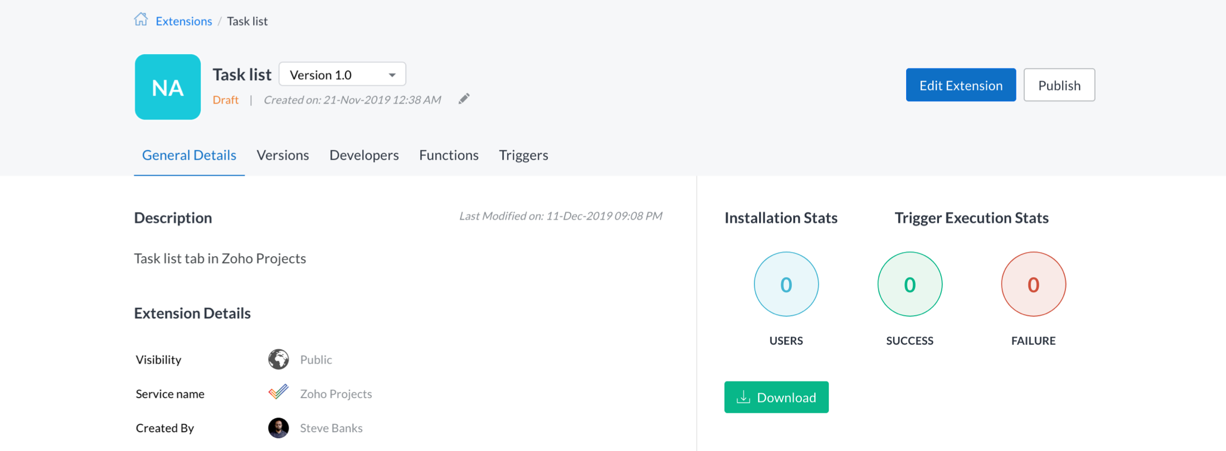The height and width of the screenshot is (451, 1226).
Task: Select the General Details tab
Action: 189,155
